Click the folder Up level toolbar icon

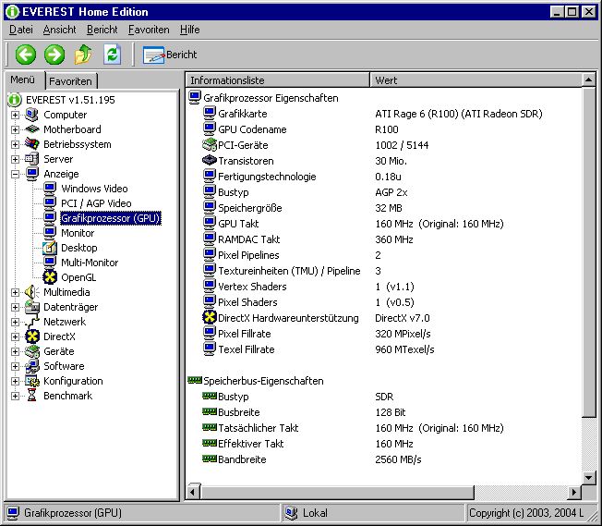(x=83, y=55)
